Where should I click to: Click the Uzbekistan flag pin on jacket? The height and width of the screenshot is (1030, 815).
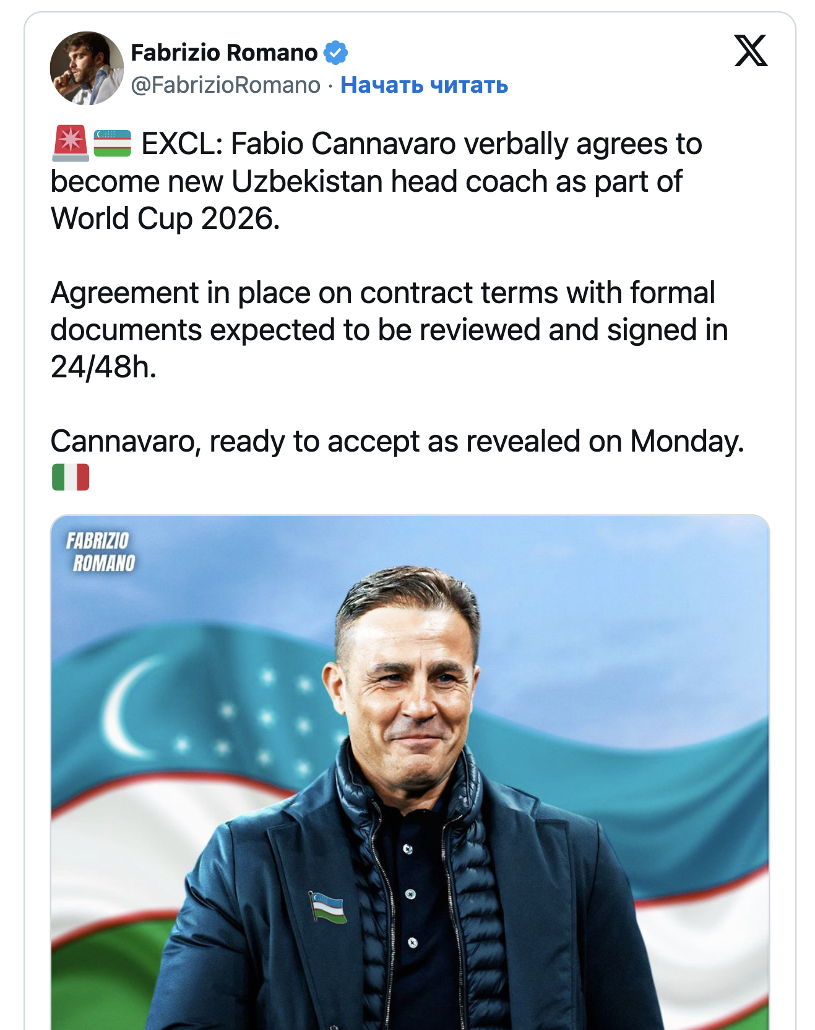327,907
